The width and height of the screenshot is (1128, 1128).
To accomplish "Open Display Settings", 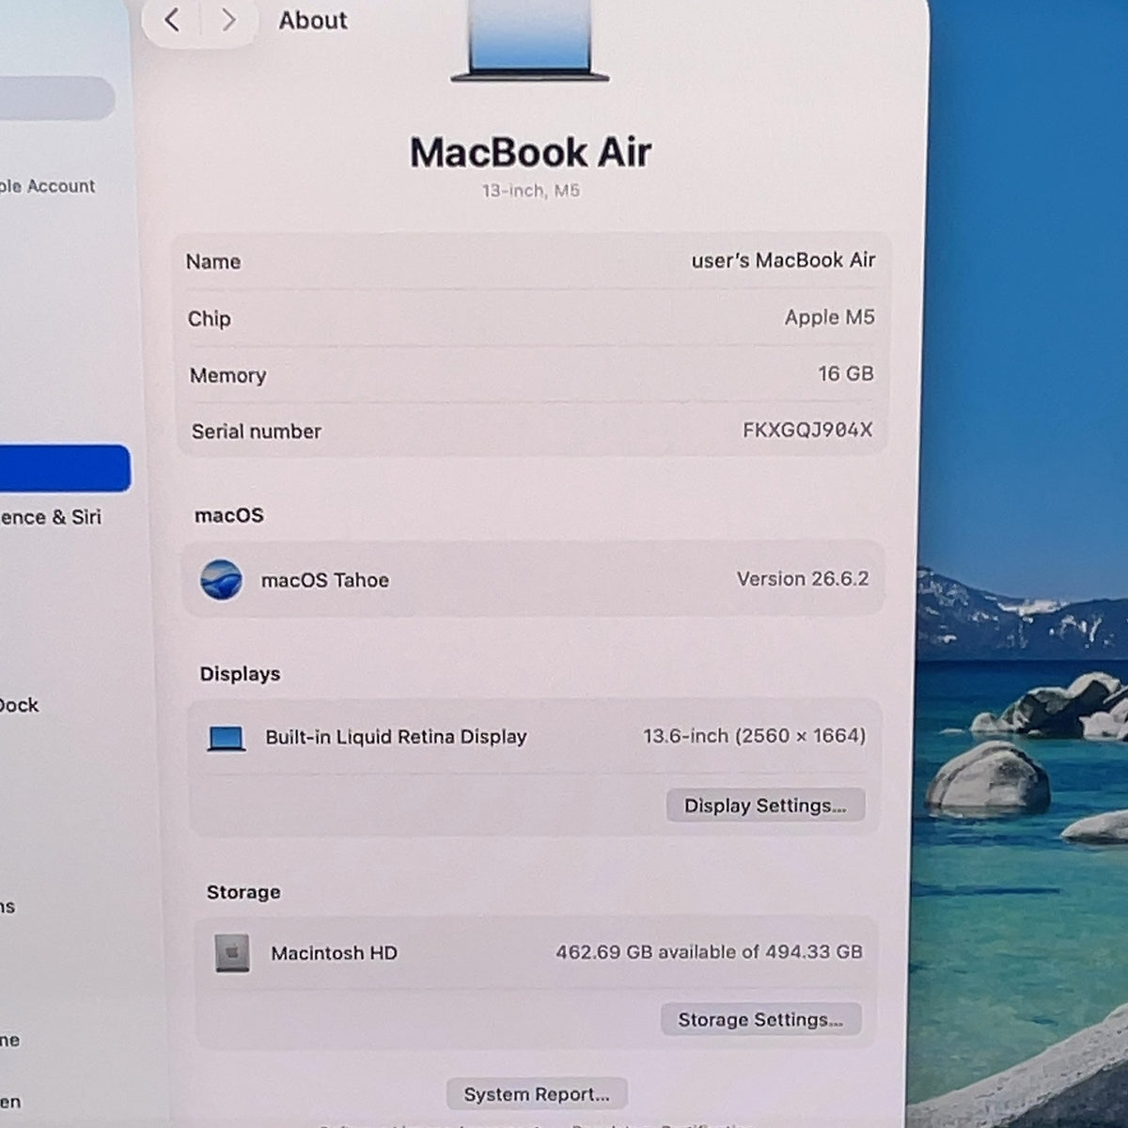I will click(x=765, y=806).
